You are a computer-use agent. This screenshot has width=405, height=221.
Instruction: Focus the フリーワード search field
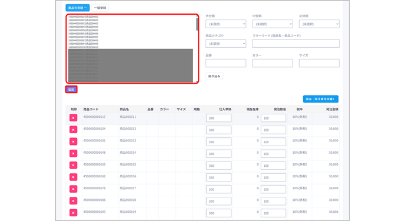tap(296, 44)
